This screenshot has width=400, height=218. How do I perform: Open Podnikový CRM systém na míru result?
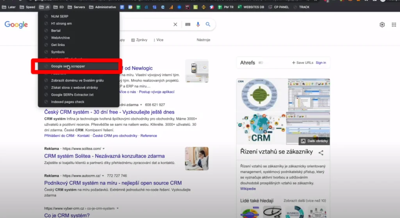[113, 183]
